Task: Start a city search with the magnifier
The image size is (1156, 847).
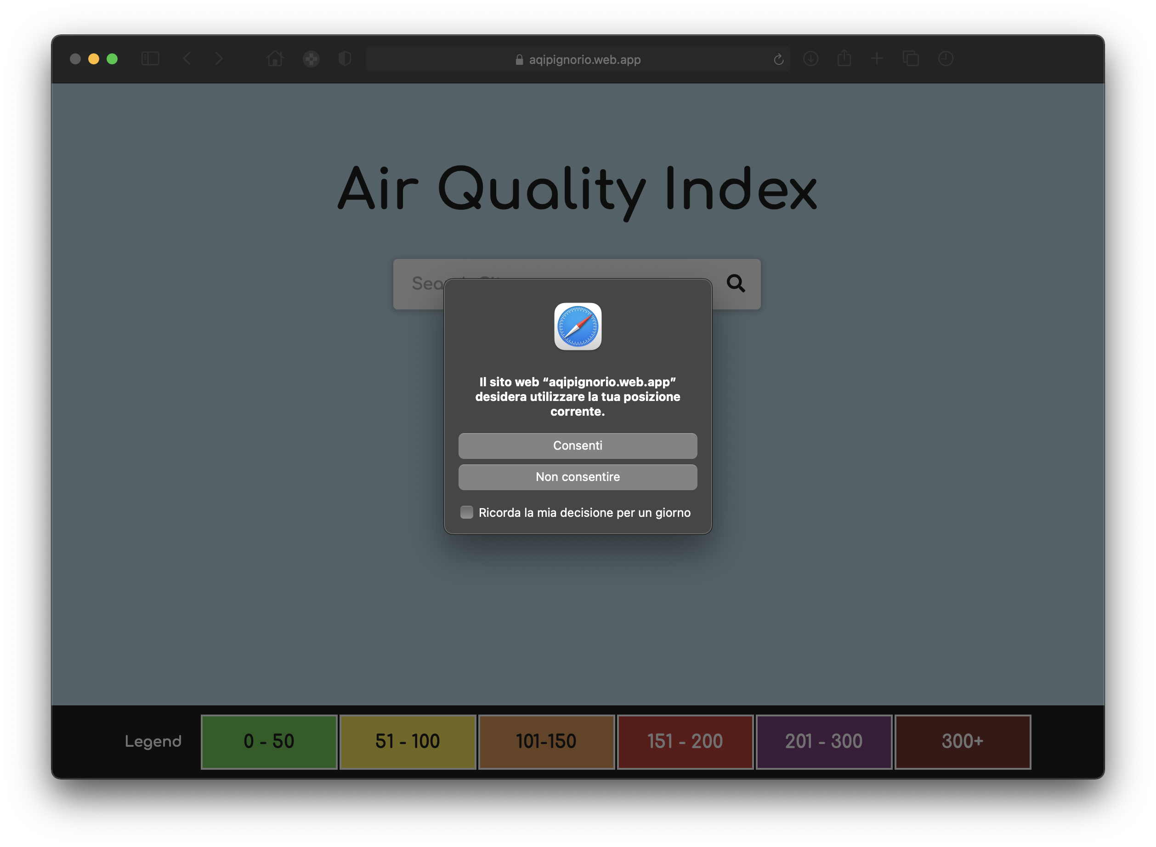Action: [x=736, y=284]
